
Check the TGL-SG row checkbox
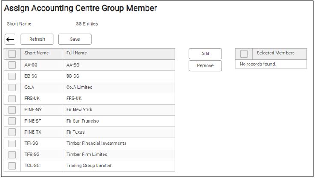click(12, 166)
